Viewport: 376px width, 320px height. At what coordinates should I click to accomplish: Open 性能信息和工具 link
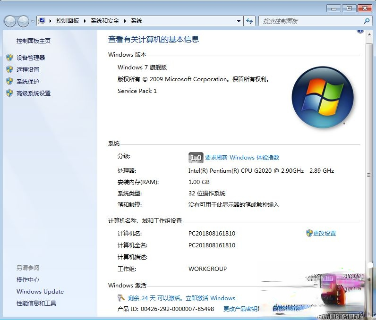click(36, 303)
